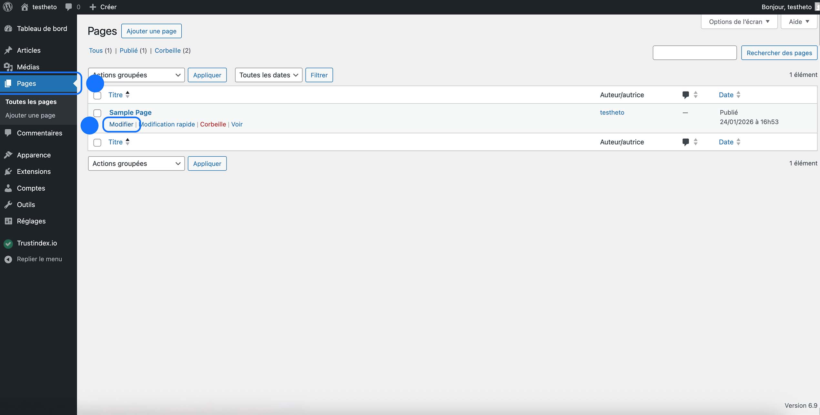Click the Trustindex.io green check icon
This screenshot has height=415, width=820.
pos(8,243)
